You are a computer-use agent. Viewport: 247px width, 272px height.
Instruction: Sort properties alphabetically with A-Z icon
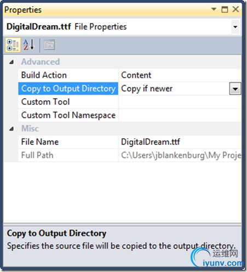click(x=29, y=45)
